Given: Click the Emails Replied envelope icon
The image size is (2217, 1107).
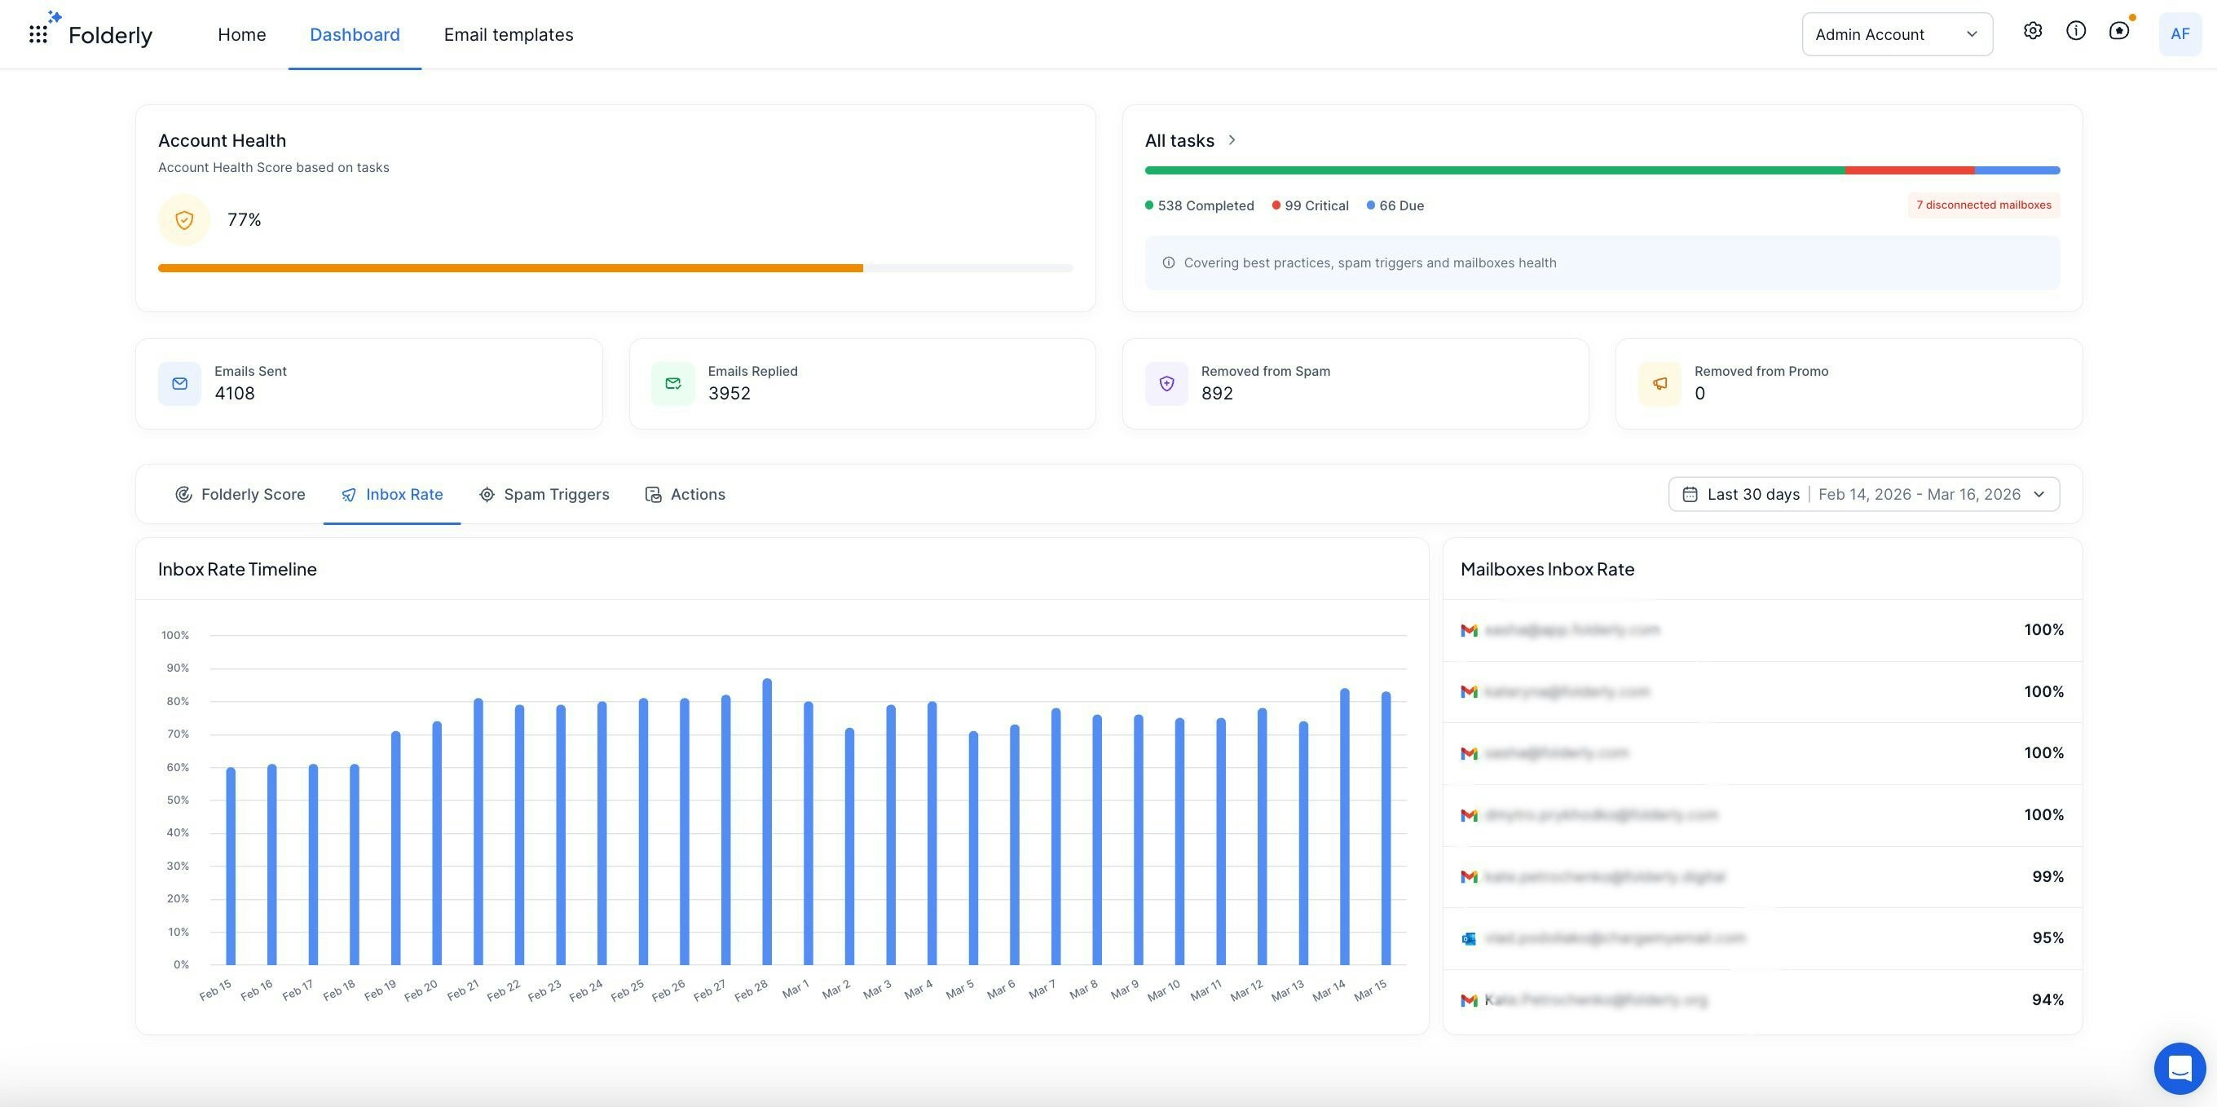Looking at the screenshot, I should [x=673, y=384].
